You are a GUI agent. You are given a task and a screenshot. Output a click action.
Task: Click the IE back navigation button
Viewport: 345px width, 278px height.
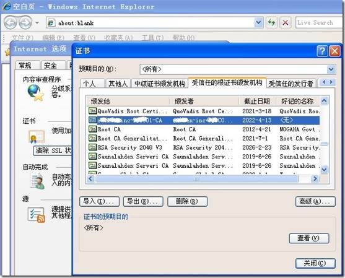(x=11, y=22)
